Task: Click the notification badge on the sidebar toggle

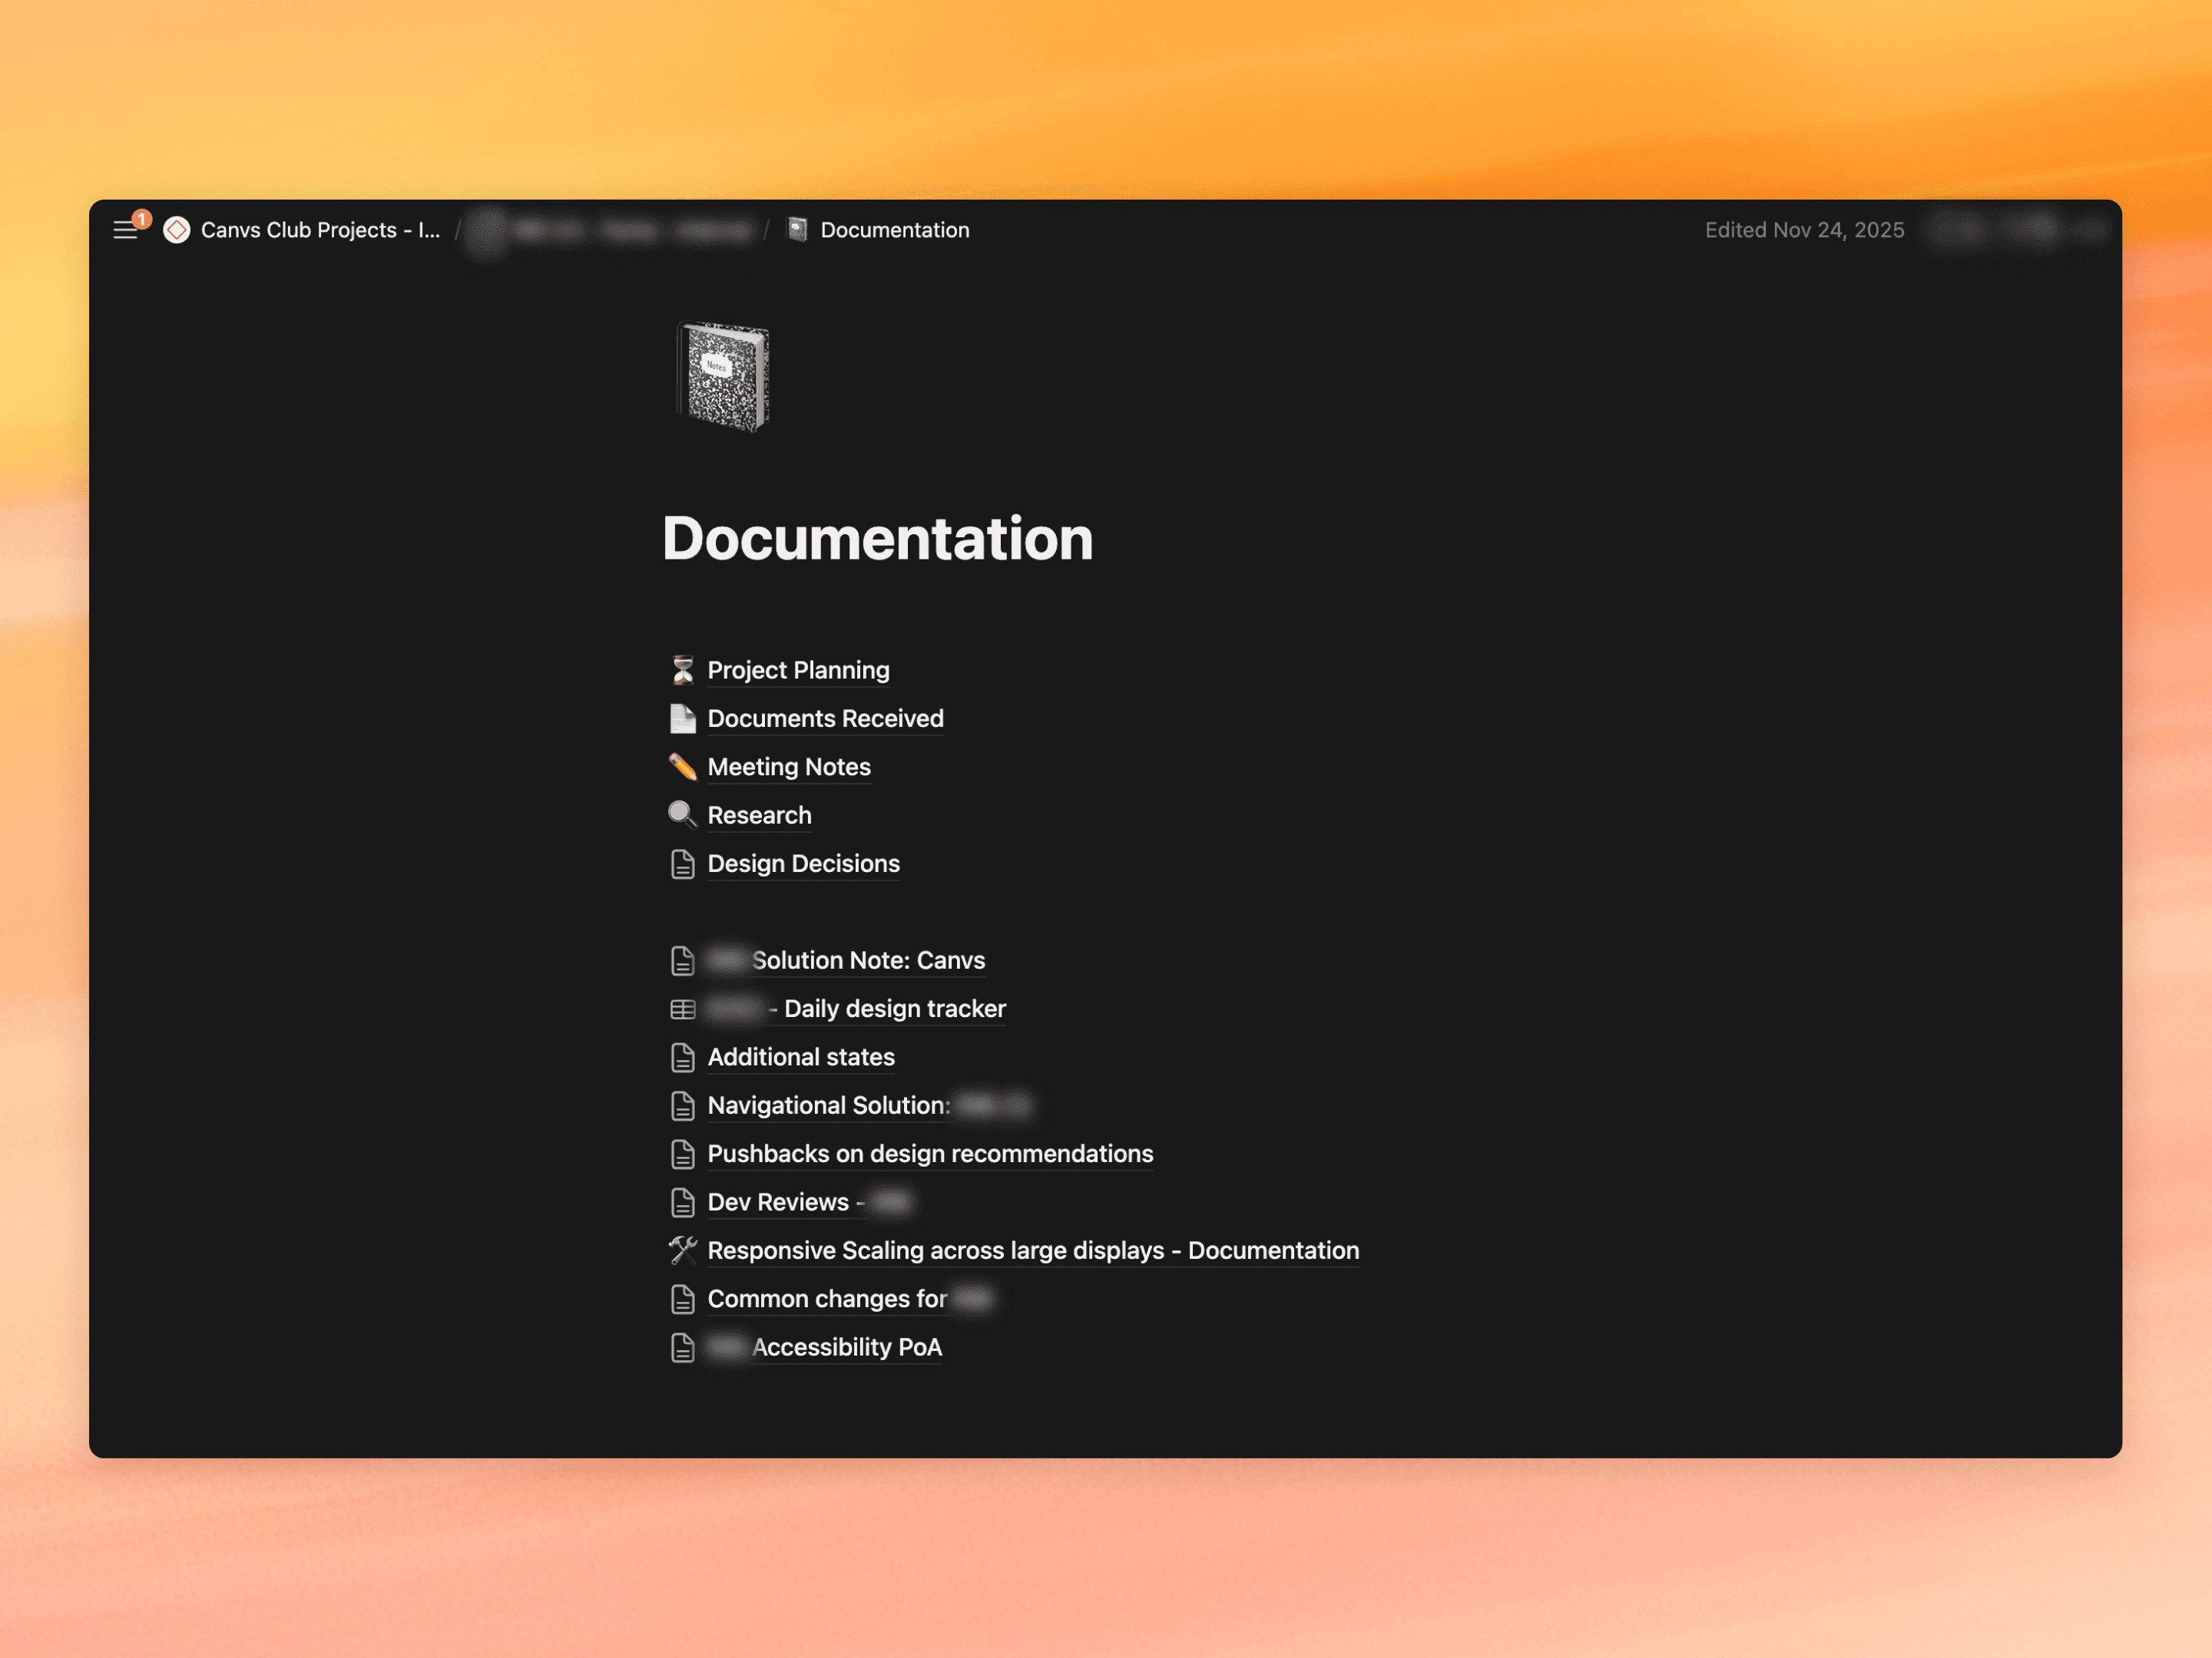Action: click(x=142, y=217)
